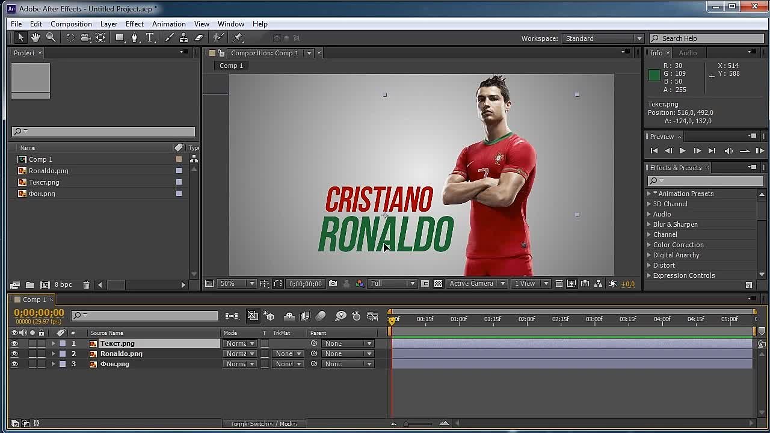This screenshot has width=770, height=433.
Task: Open the 1 View layout dropdown
Action: click(x=530, y=283)
